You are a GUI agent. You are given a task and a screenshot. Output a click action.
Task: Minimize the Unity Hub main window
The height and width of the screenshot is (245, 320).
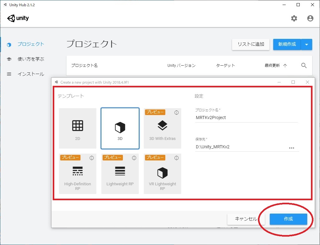coord(284,5)
